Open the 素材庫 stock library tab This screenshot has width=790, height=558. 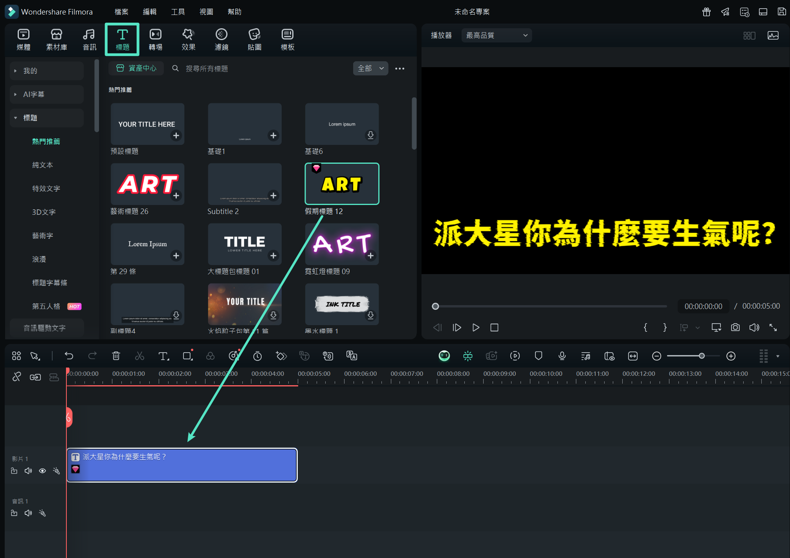click(57, 39)
